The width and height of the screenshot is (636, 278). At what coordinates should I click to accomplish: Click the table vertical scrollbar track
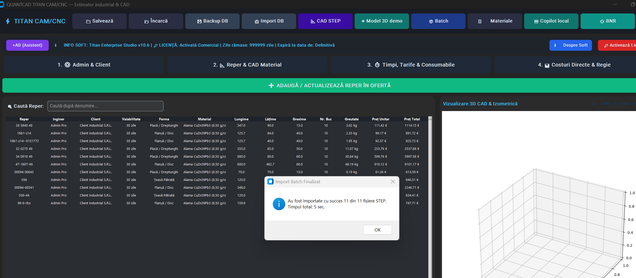point(430,199)
